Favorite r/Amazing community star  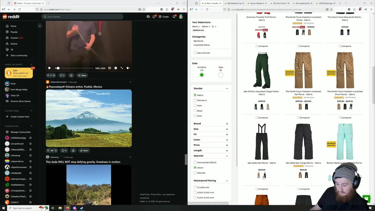click(30, 156)
